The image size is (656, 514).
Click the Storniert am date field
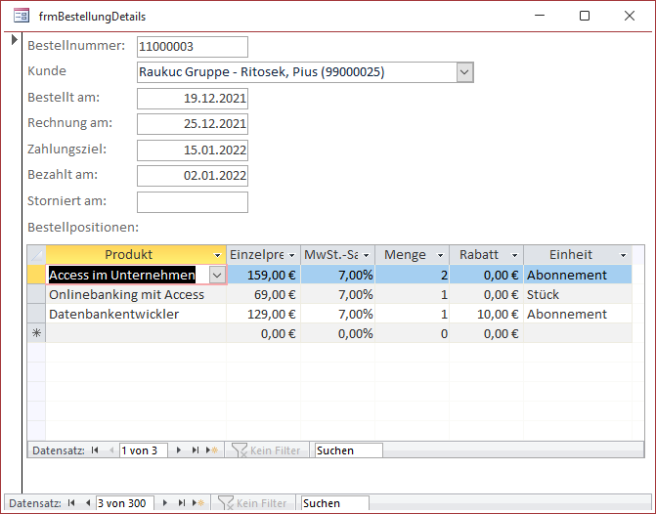pyautogui.click(x=193, y=202)
